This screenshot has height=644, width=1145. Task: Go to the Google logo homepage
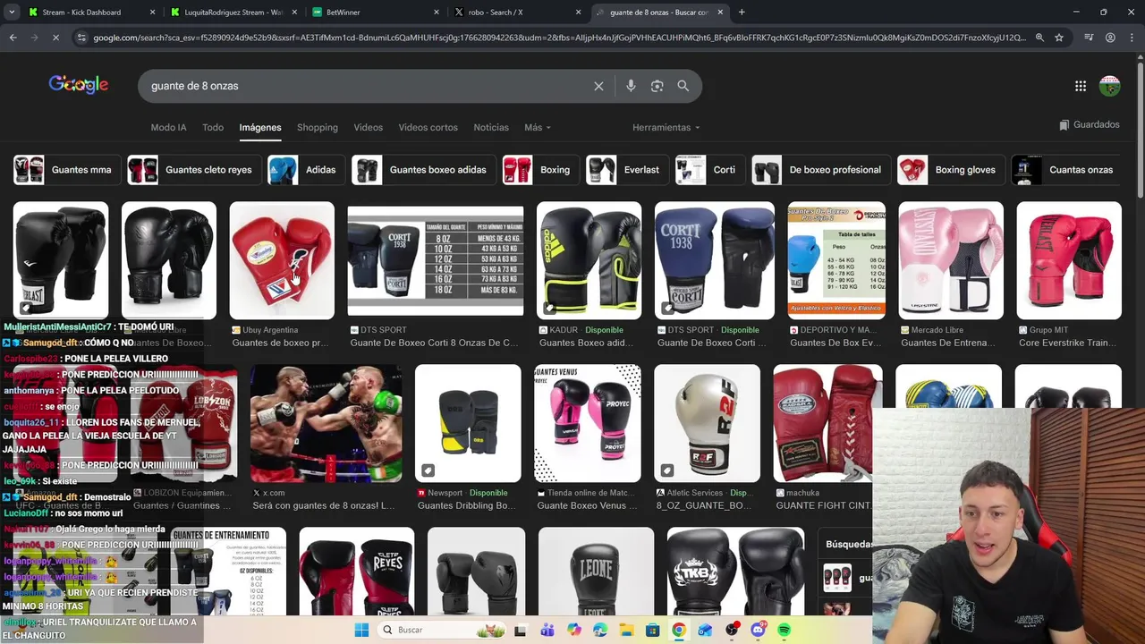click(x=79, y=84)
